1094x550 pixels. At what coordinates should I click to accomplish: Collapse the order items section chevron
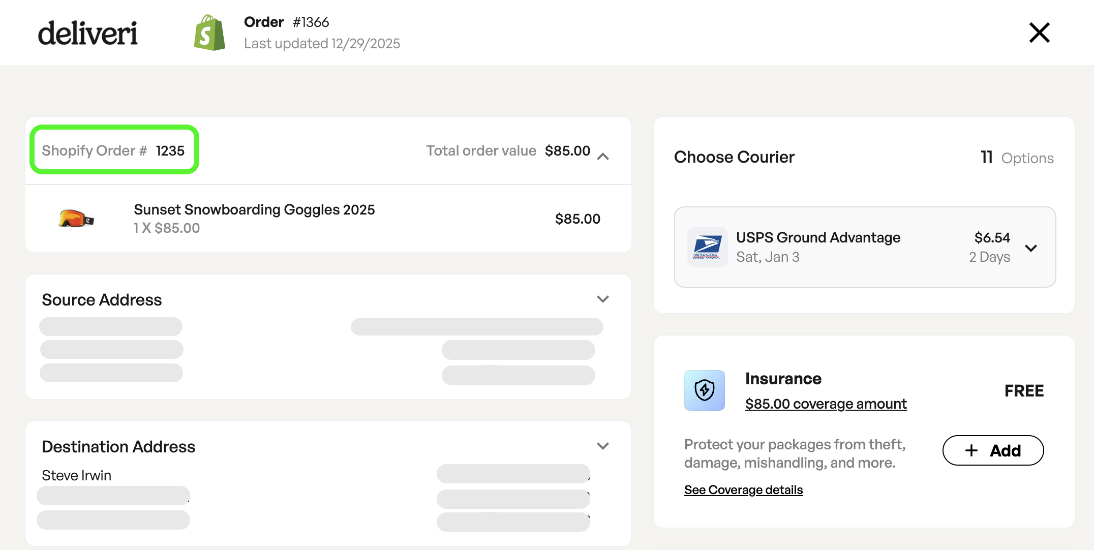603,156
